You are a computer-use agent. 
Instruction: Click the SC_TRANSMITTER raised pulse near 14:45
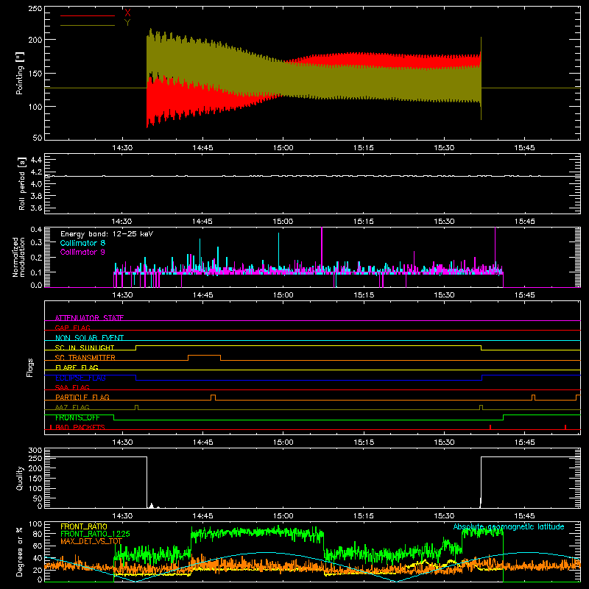204,357
